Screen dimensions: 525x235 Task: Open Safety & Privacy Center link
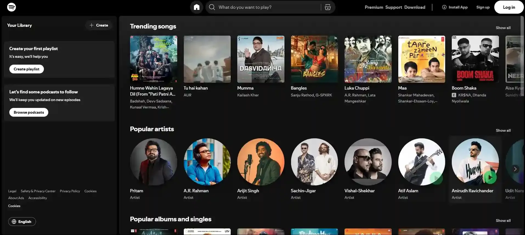point(38,191)
